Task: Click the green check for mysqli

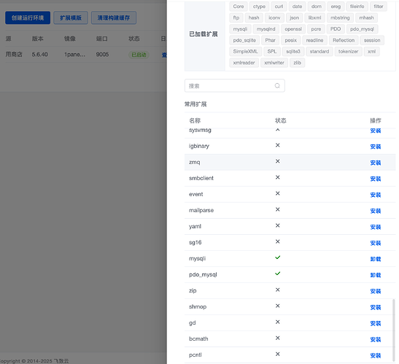Action: (278, 257)
